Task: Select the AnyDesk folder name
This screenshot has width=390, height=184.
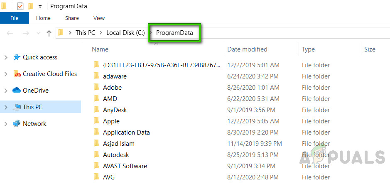Action: [115, 110]
